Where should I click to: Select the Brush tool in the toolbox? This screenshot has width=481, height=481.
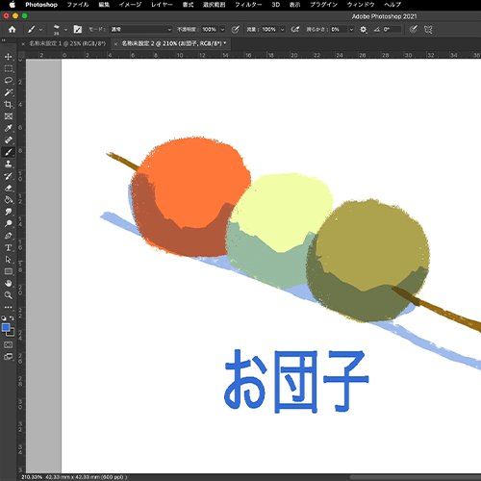pos(9,152)
